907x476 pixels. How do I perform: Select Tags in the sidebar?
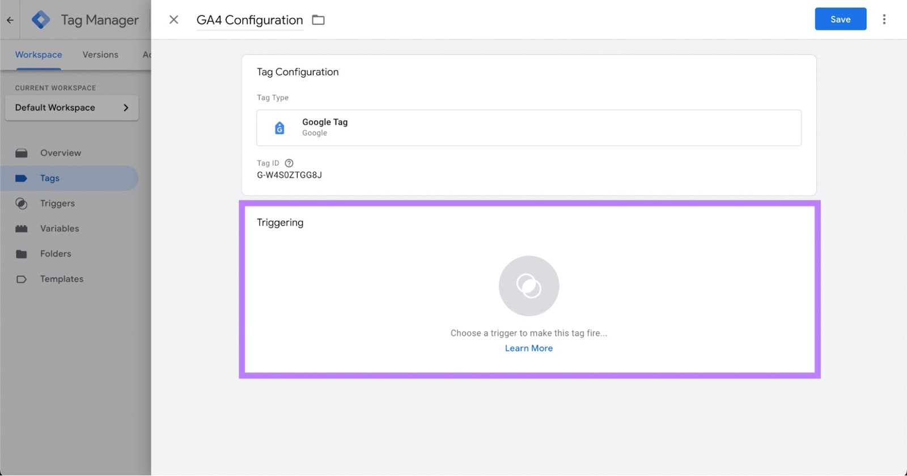[50, 178]
